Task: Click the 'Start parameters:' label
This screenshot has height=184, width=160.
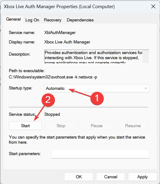Action: (25, 154)
